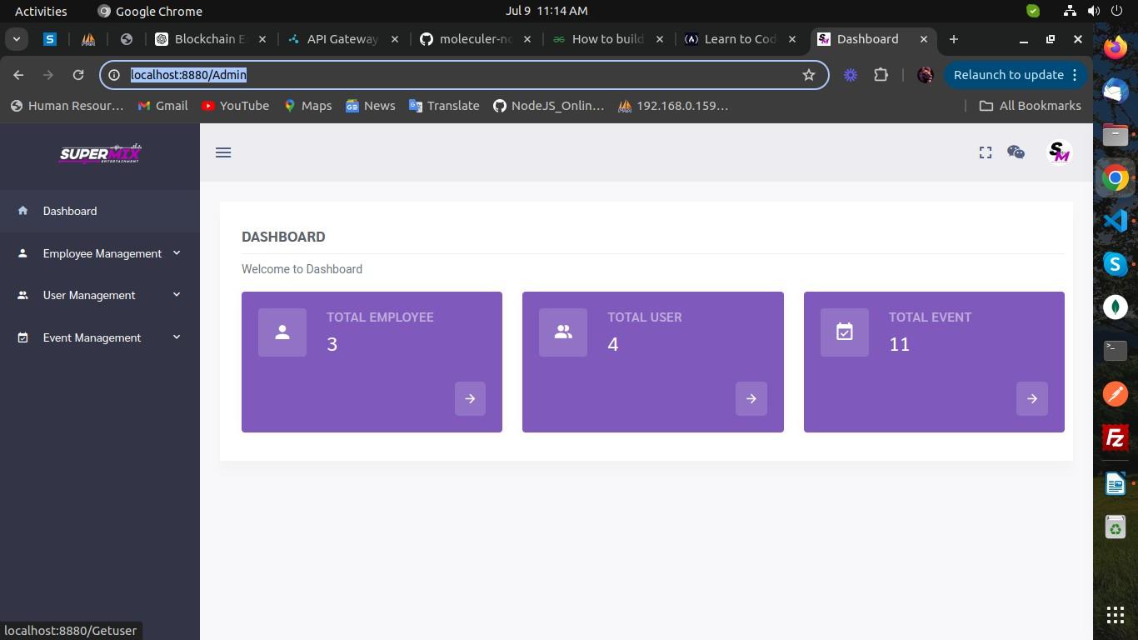1138x640 pixels.
Task: Open the profile avatar menu
Action: coord(1058,152)
